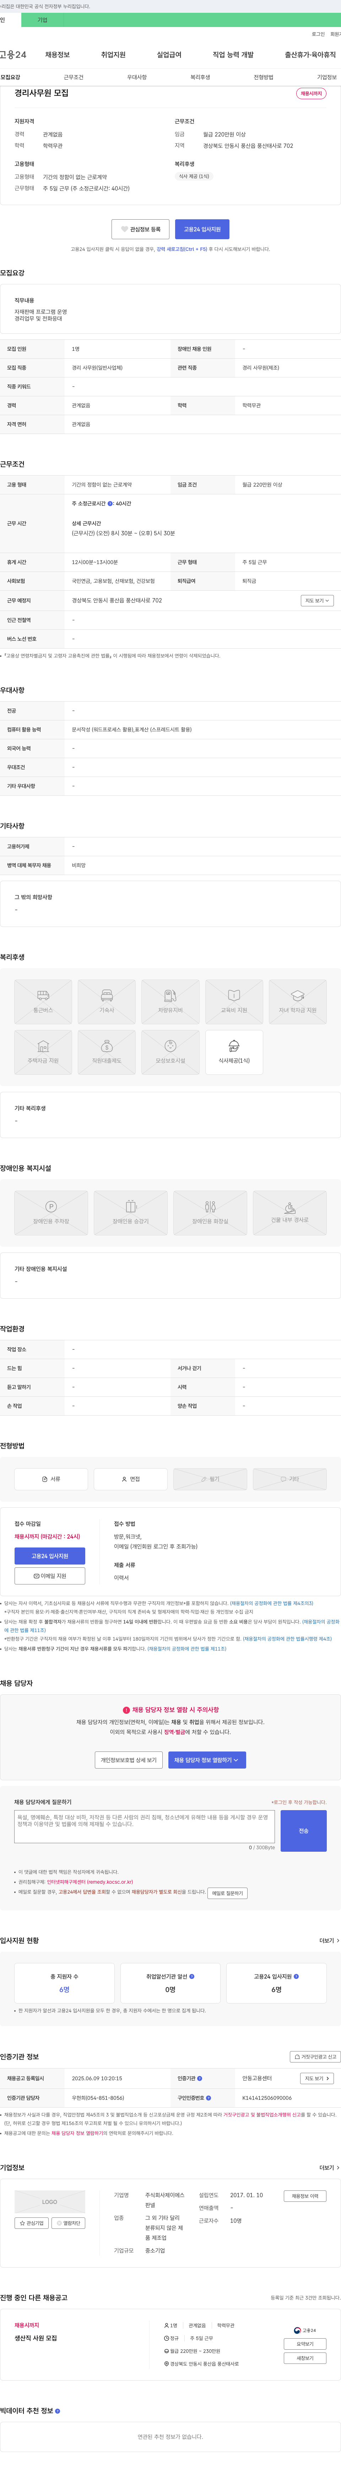Click the 건물 내부 경사로 icon
Image resolution: width=341 pixels, height=2484 pixels.
(x=290, y=1213)
